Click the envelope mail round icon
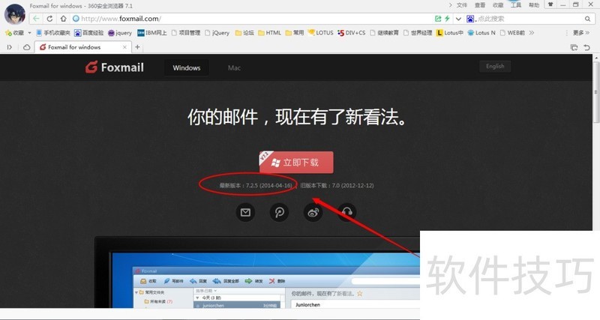Viewport: 600px width, 320px height. (245, 212)
